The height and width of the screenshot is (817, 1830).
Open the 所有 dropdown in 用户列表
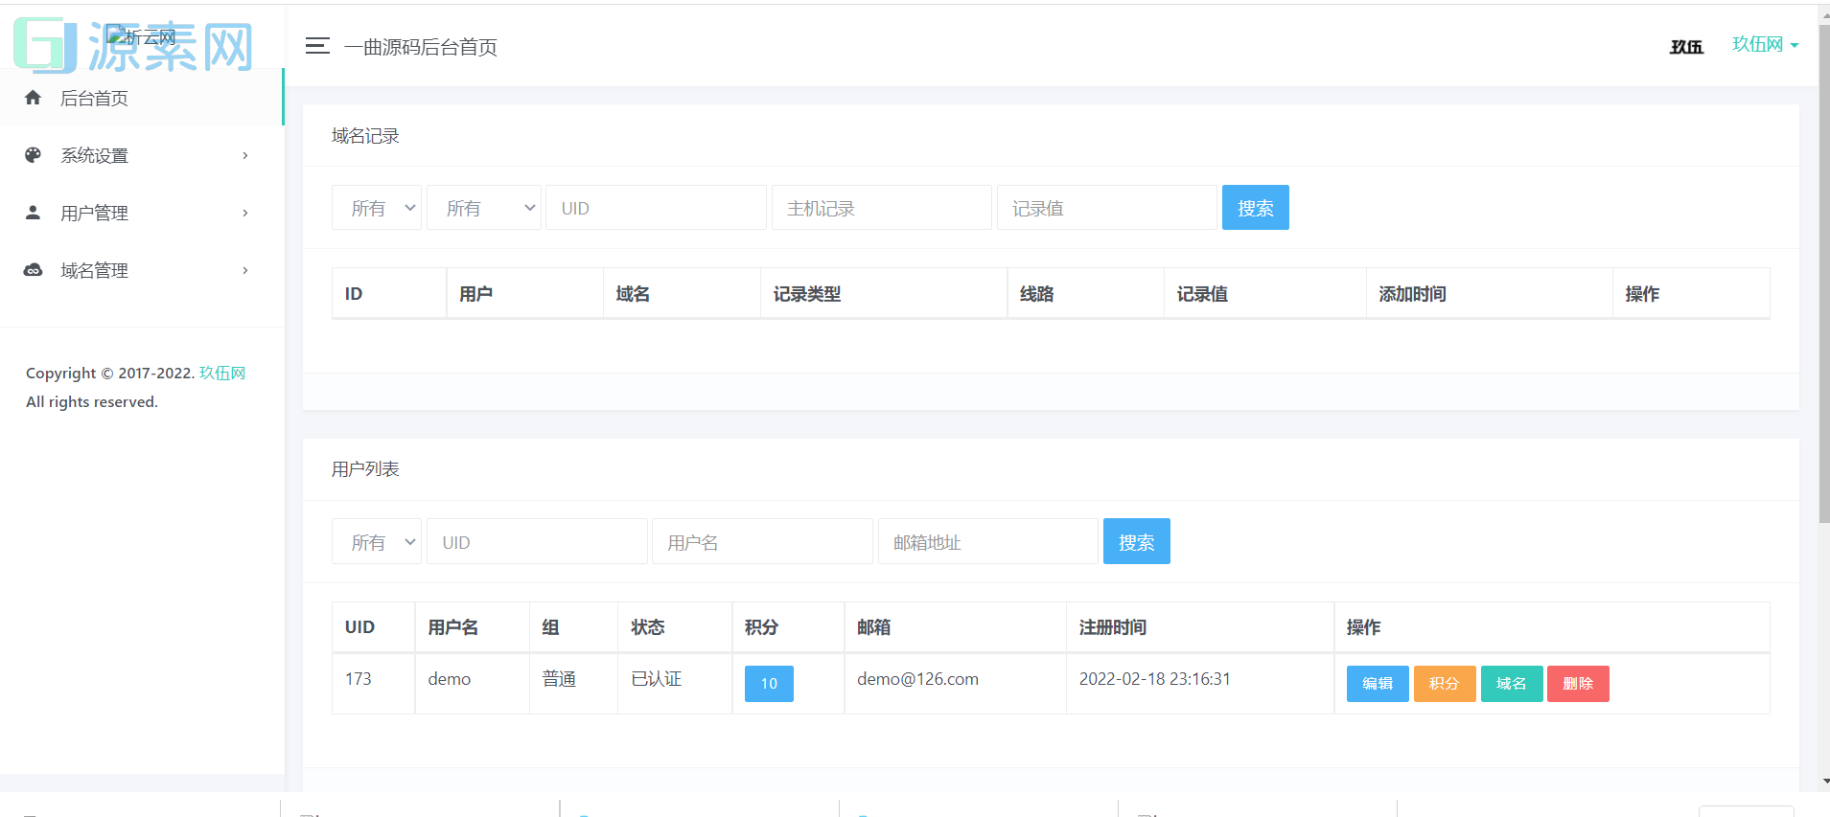[377, 542]
